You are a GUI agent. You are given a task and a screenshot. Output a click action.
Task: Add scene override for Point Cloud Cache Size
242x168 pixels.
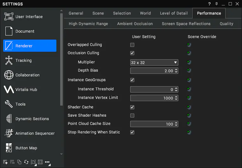(x=189, y=124)
